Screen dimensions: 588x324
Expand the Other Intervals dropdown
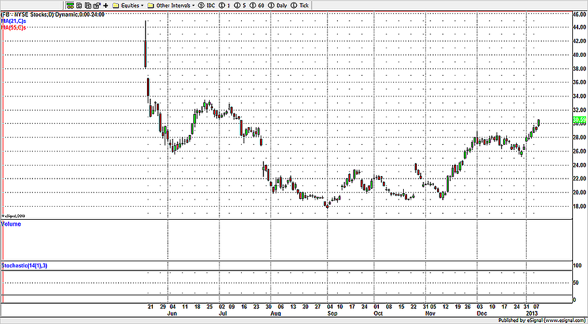pos(172,5)
